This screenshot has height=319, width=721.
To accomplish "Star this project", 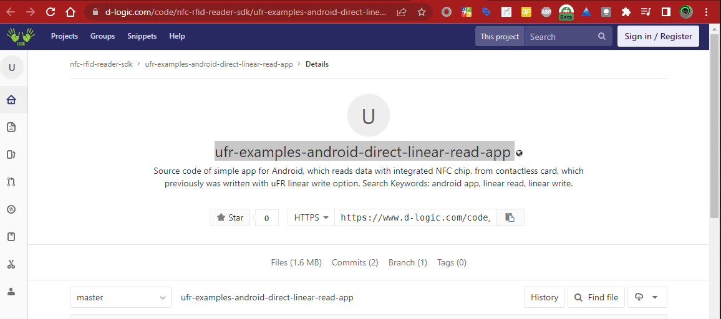I will (x=230, y=217).
